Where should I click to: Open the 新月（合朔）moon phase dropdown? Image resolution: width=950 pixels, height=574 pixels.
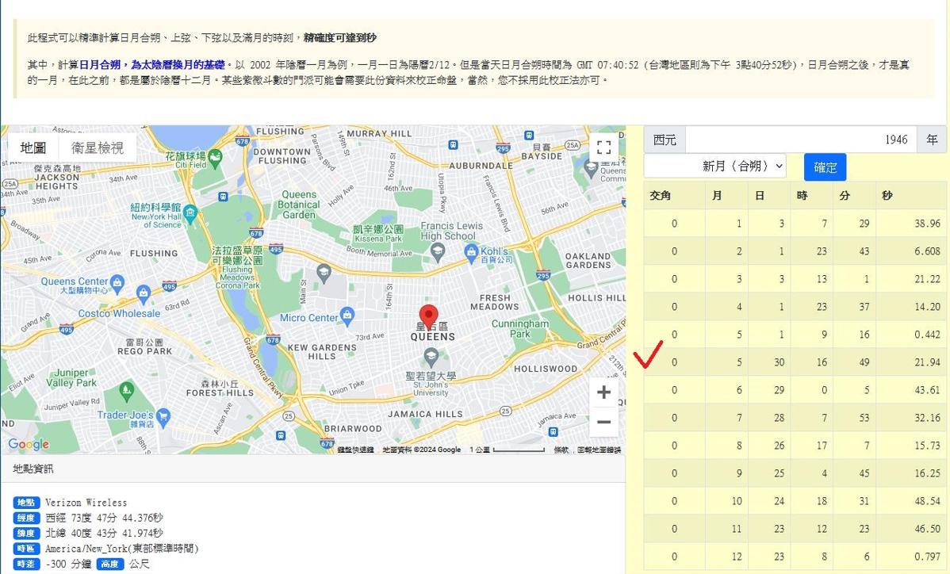(714, 166)
